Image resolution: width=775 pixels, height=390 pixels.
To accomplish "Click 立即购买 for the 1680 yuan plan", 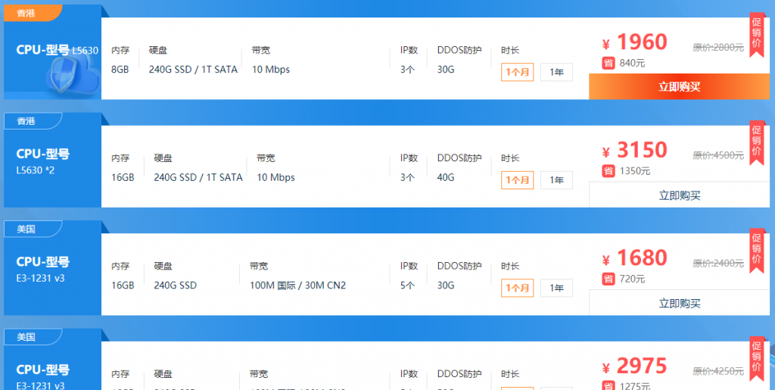I will (x=679, y=302).
